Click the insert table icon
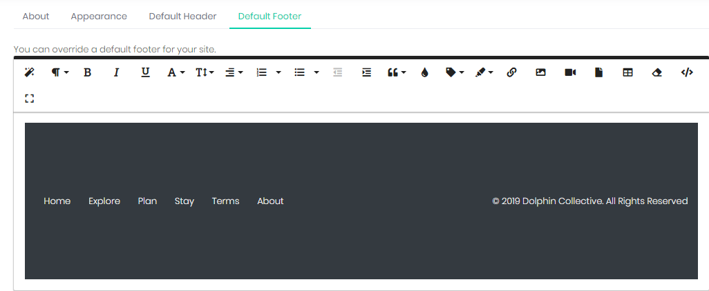The height and width of the screenshot is (291, 709). coord(627,72)
